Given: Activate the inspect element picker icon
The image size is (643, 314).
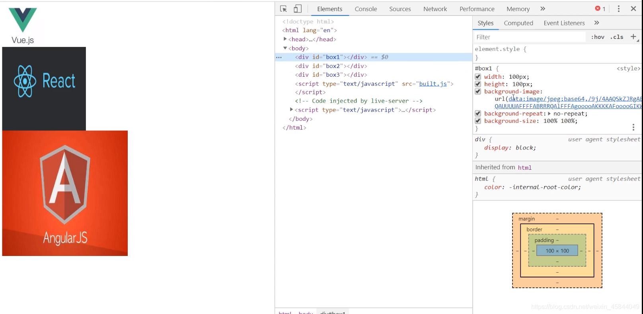Looking at the screenshot, I should [283, 9].
